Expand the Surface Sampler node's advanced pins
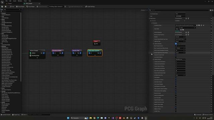The image size is (214, 120). pos(37,58)
